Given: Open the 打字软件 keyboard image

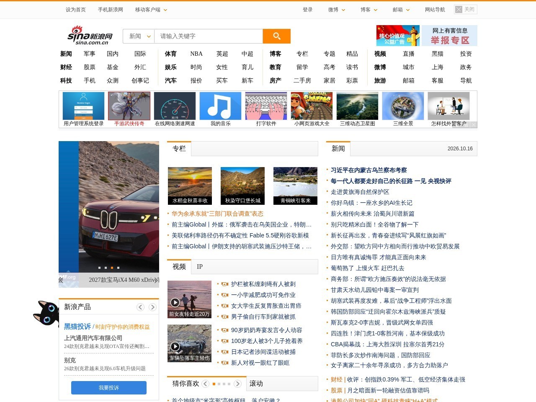Looking at the screenshot, I should coord(266,106).
